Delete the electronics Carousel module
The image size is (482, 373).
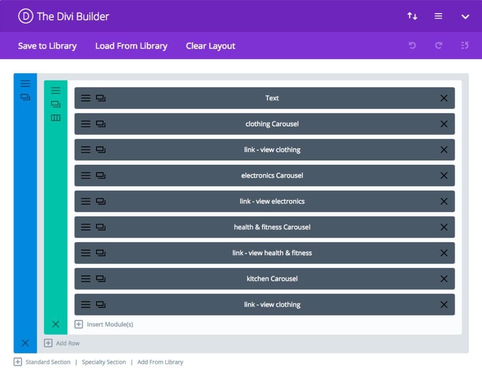point(444,176)
